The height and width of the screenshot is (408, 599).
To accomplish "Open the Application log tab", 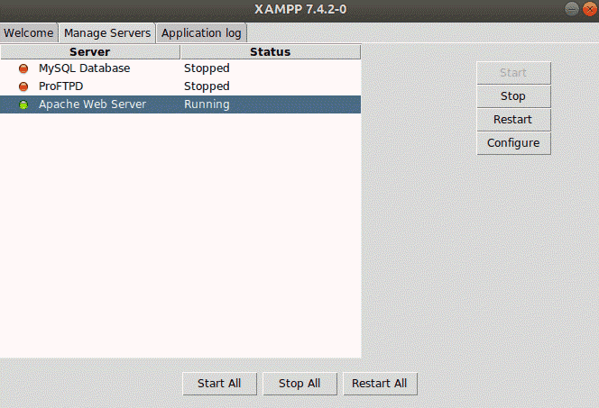I will click(x=201, y=32).
